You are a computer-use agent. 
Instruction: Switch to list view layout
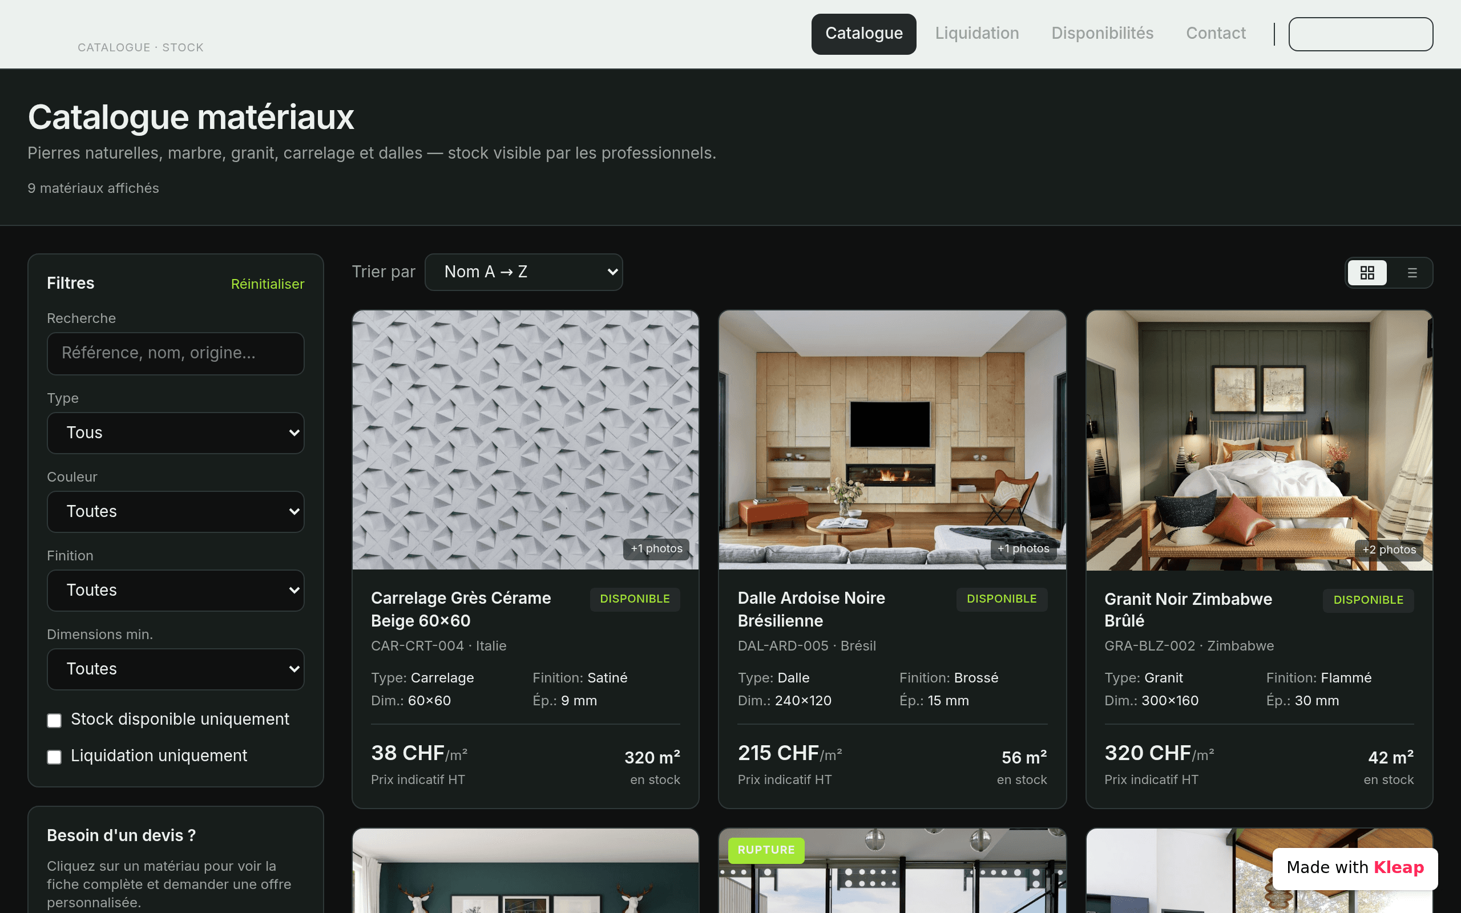tap(1412, 273)
